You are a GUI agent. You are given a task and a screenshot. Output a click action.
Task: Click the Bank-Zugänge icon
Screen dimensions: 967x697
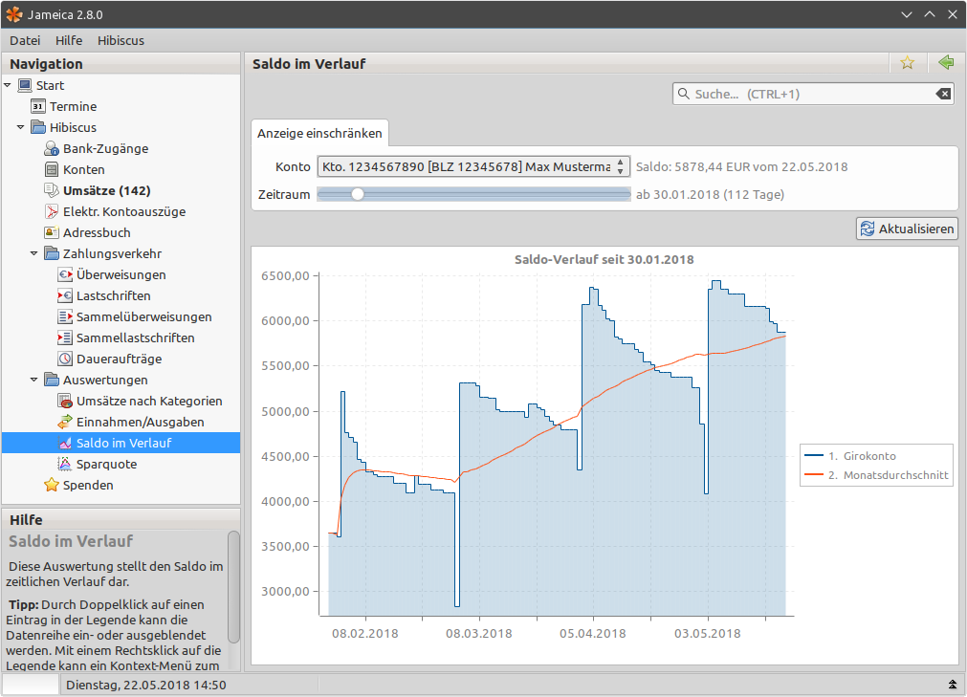(x=52, y=148)
